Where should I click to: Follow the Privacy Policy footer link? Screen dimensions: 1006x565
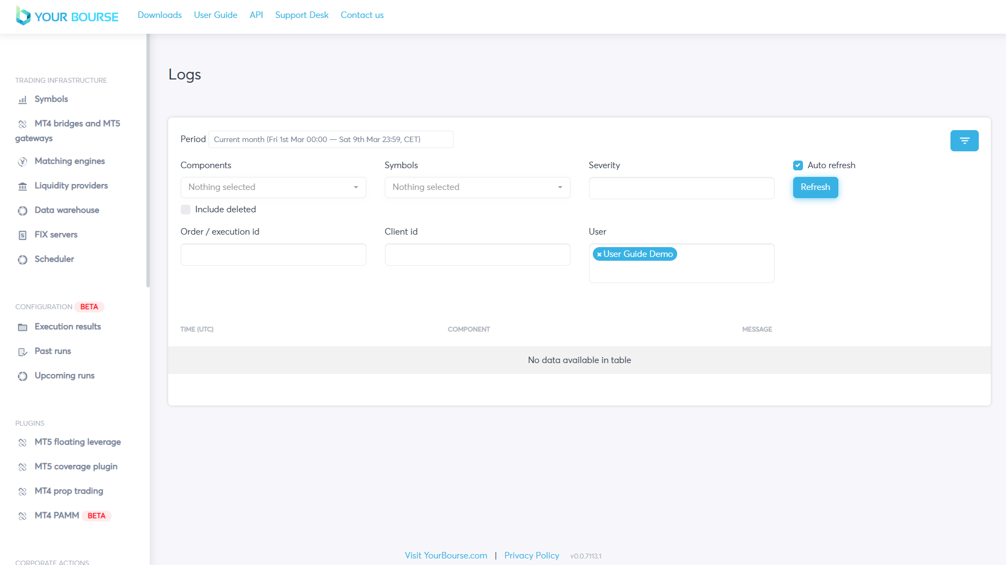pyautogui.click(x=531, y=555)
